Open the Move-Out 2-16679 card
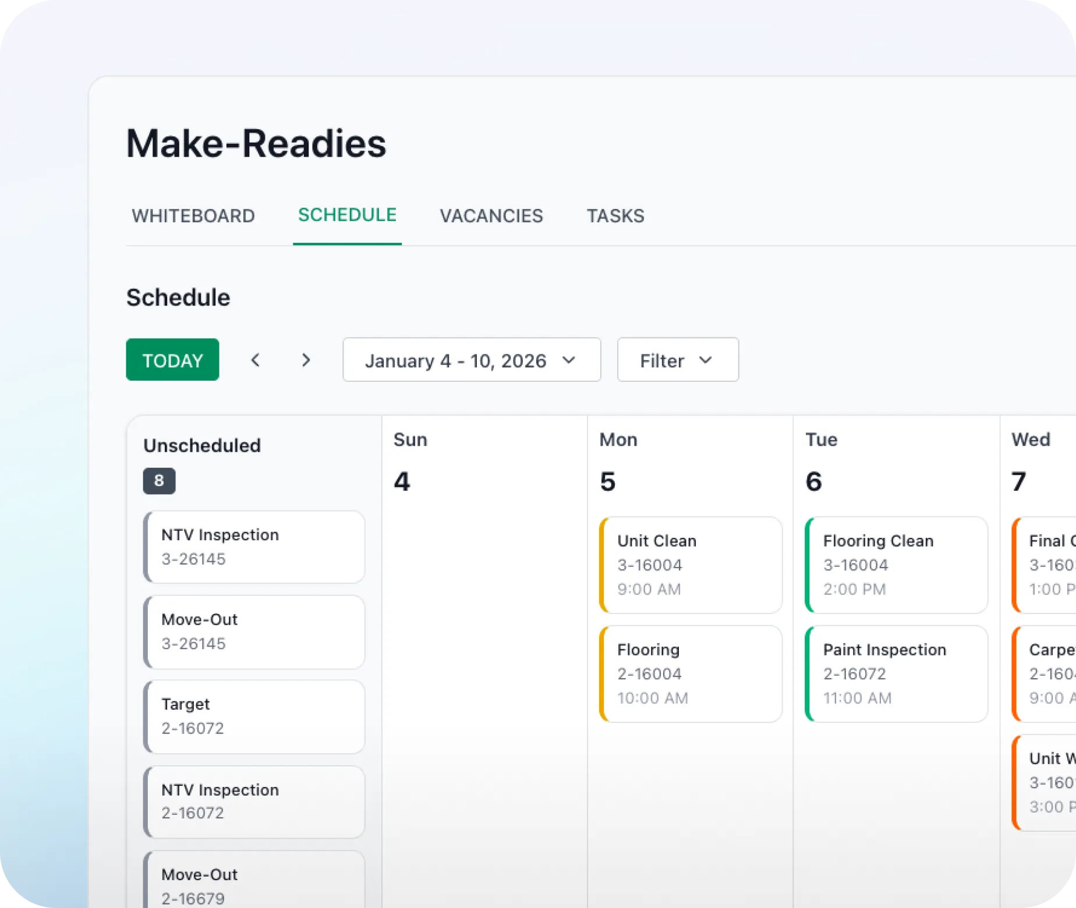Screen dimensions: 1076x908 254,879
